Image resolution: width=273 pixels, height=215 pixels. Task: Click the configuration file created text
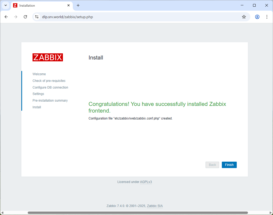pyautogui.click(x=130, y=118)
